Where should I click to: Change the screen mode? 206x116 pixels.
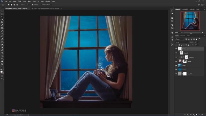2,78
